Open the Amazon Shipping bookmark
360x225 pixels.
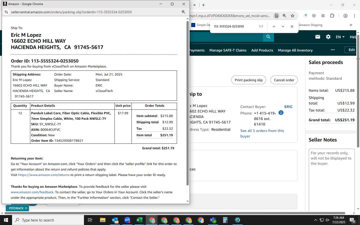311,25
